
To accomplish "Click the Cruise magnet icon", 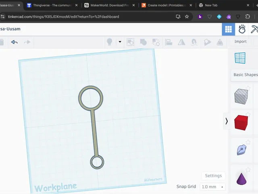I will pos(194,42).
